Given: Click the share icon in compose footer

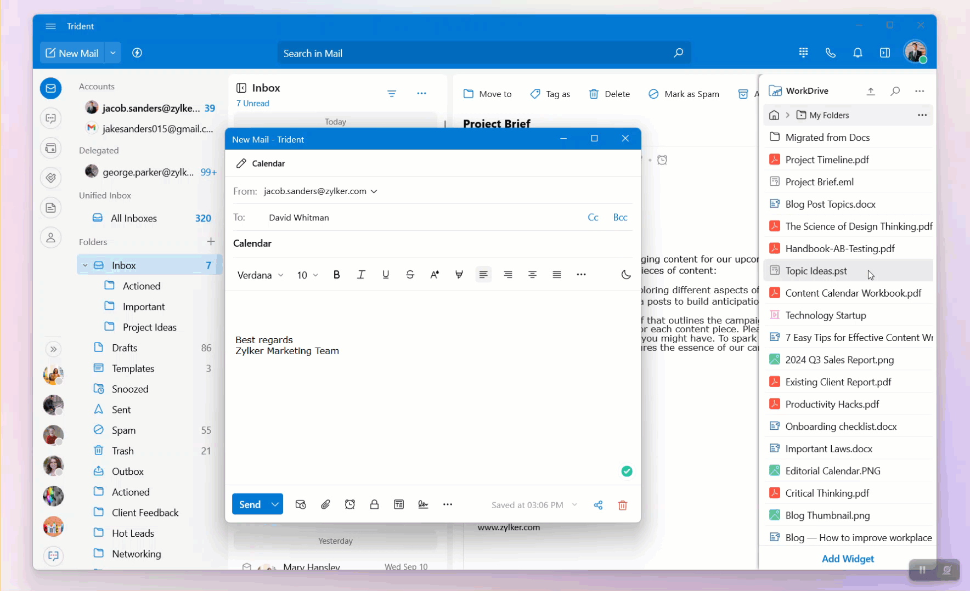Looking at the screenshot, I should click(x=598, y=505).
